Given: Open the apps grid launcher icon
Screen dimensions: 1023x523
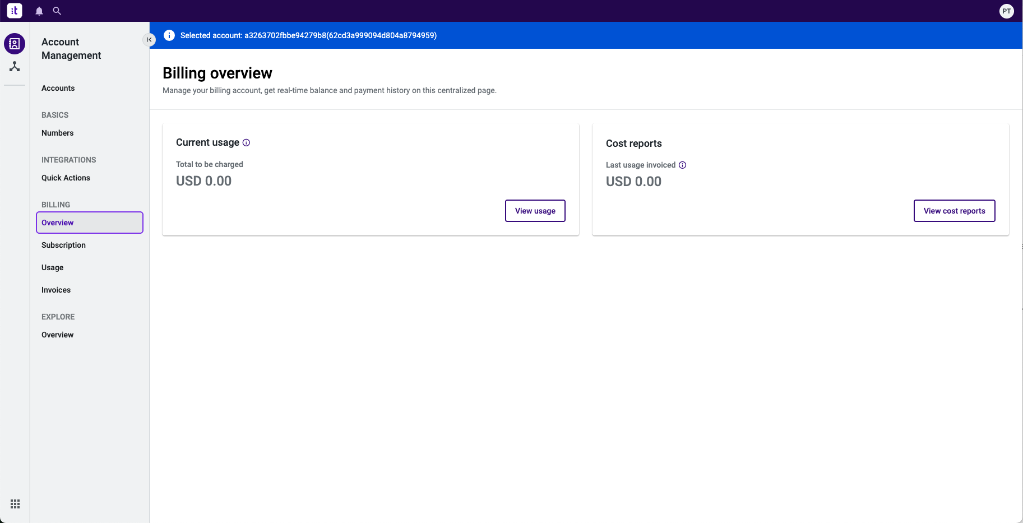Looking at the screenshot, I should click(x=15, y=504).
